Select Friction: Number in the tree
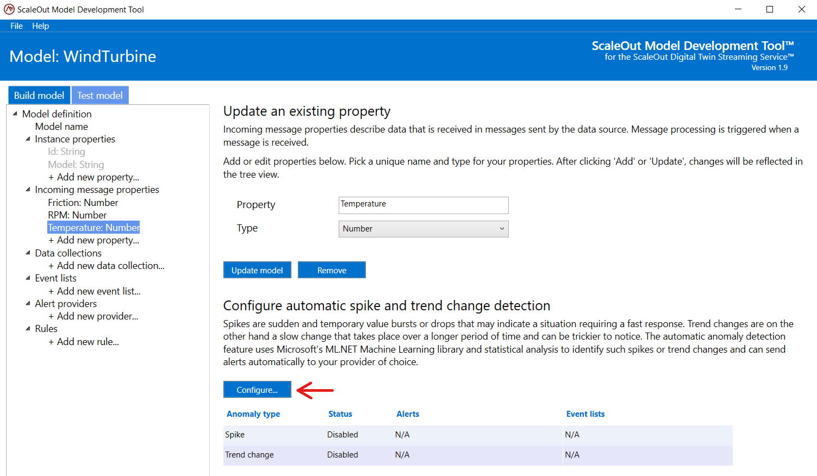The width and height of the screenshot is (817, 476). (x=83, y=202)
